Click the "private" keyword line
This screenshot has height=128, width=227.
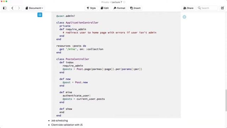[x=65, y=26]
